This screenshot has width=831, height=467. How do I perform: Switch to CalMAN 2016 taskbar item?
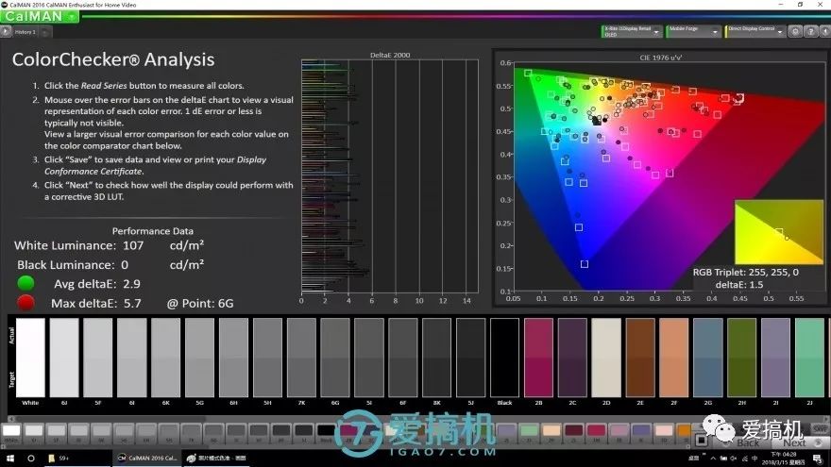pos(147,458)
